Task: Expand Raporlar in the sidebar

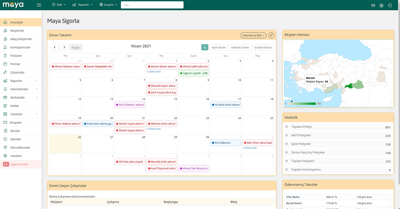Action: tap(21, 81)
